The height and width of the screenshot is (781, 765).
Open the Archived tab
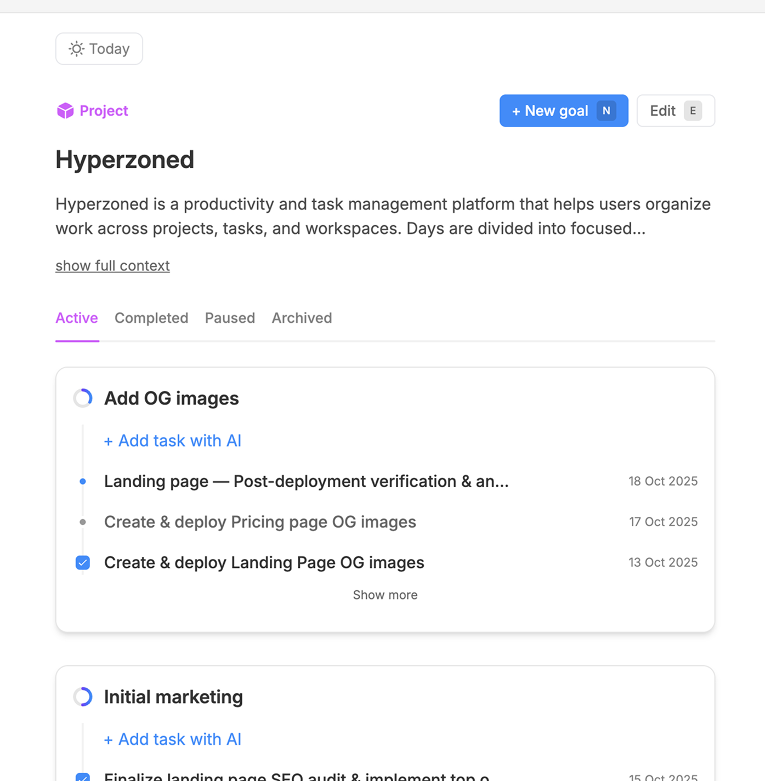point(302,318)
